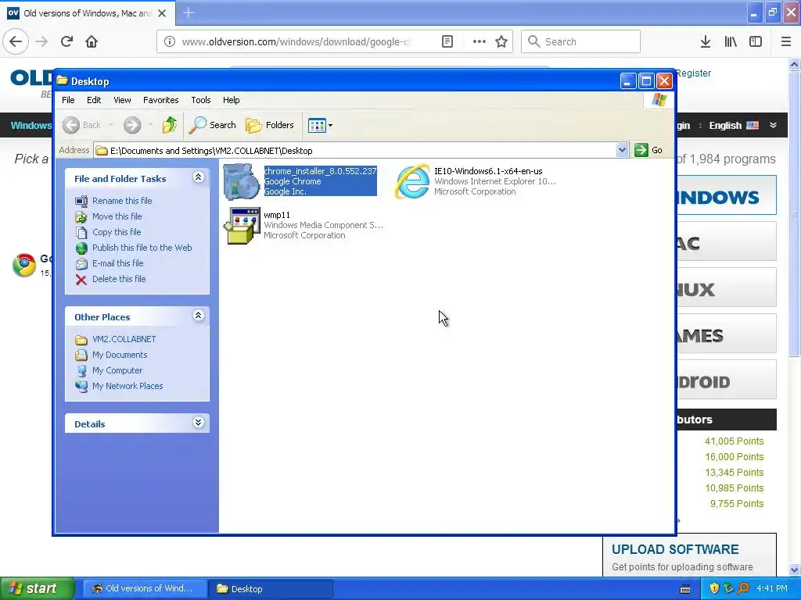Select the IE10-Windows6.1-x64-en-us file icon
The height and width of the screenshot is (600, 801).
tap(412, 181)
